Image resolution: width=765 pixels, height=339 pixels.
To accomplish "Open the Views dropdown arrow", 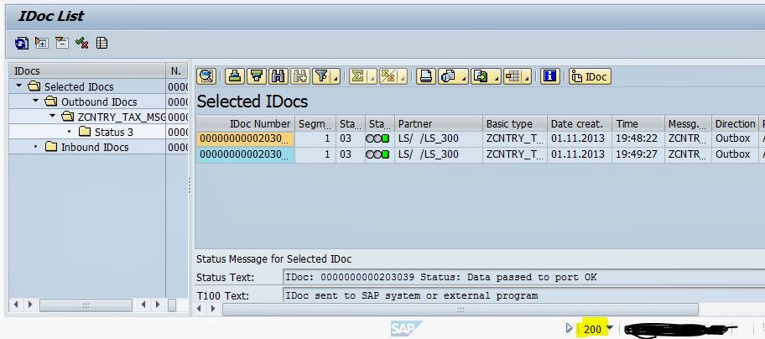I will point(464,78).
